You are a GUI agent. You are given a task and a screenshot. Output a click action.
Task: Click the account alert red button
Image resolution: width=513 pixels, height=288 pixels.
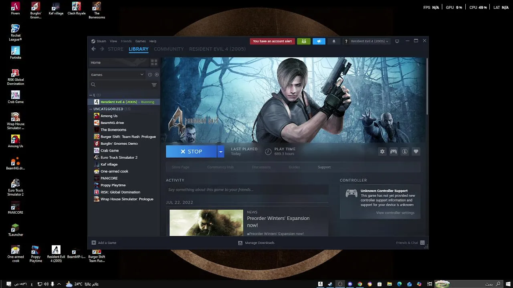coord(273,41)
